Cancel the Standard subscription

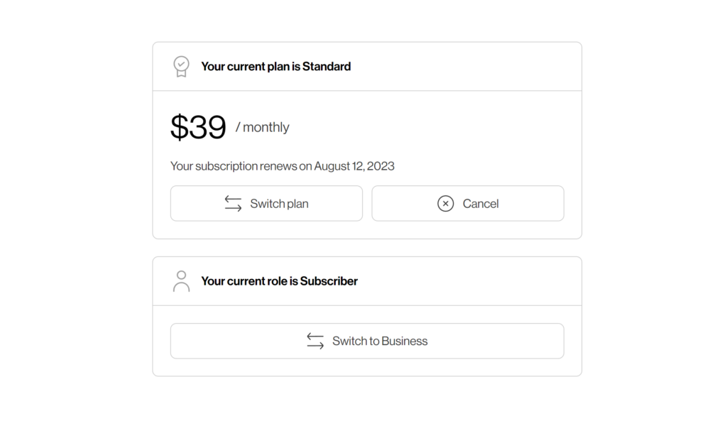[468, 204]
